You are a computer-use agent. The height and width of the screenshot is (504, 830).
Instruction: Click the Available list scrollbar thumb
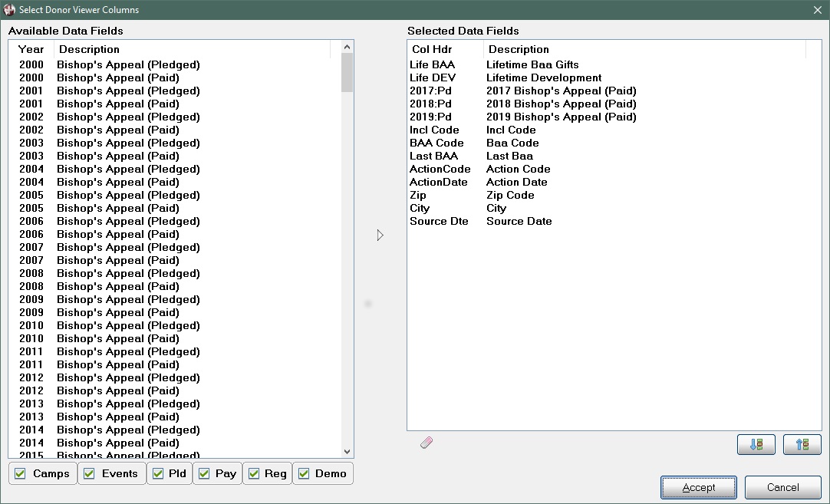347,73
